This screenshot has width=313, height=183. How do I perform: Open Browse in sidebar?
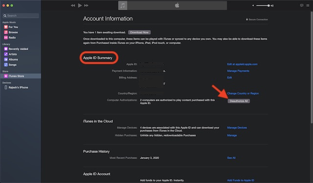[x=13, y=32]
